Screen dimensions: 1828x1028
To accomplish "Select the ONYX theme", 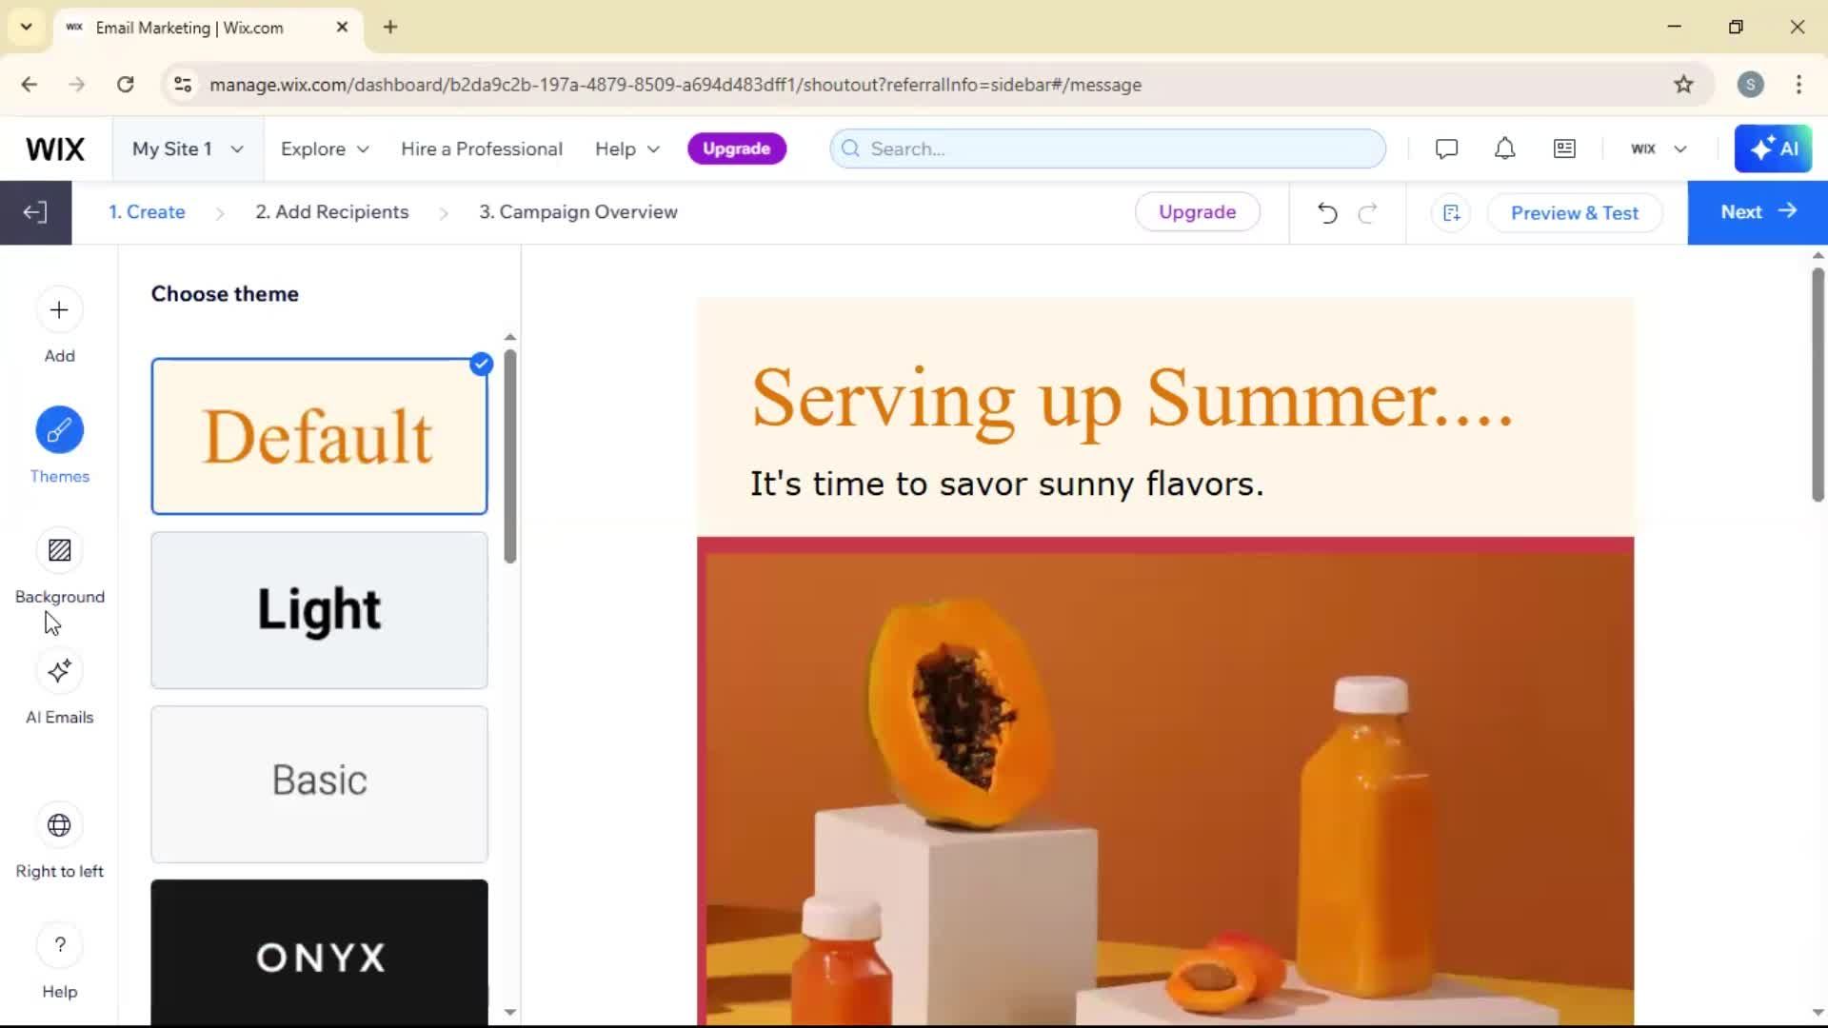I will [319, 953].
